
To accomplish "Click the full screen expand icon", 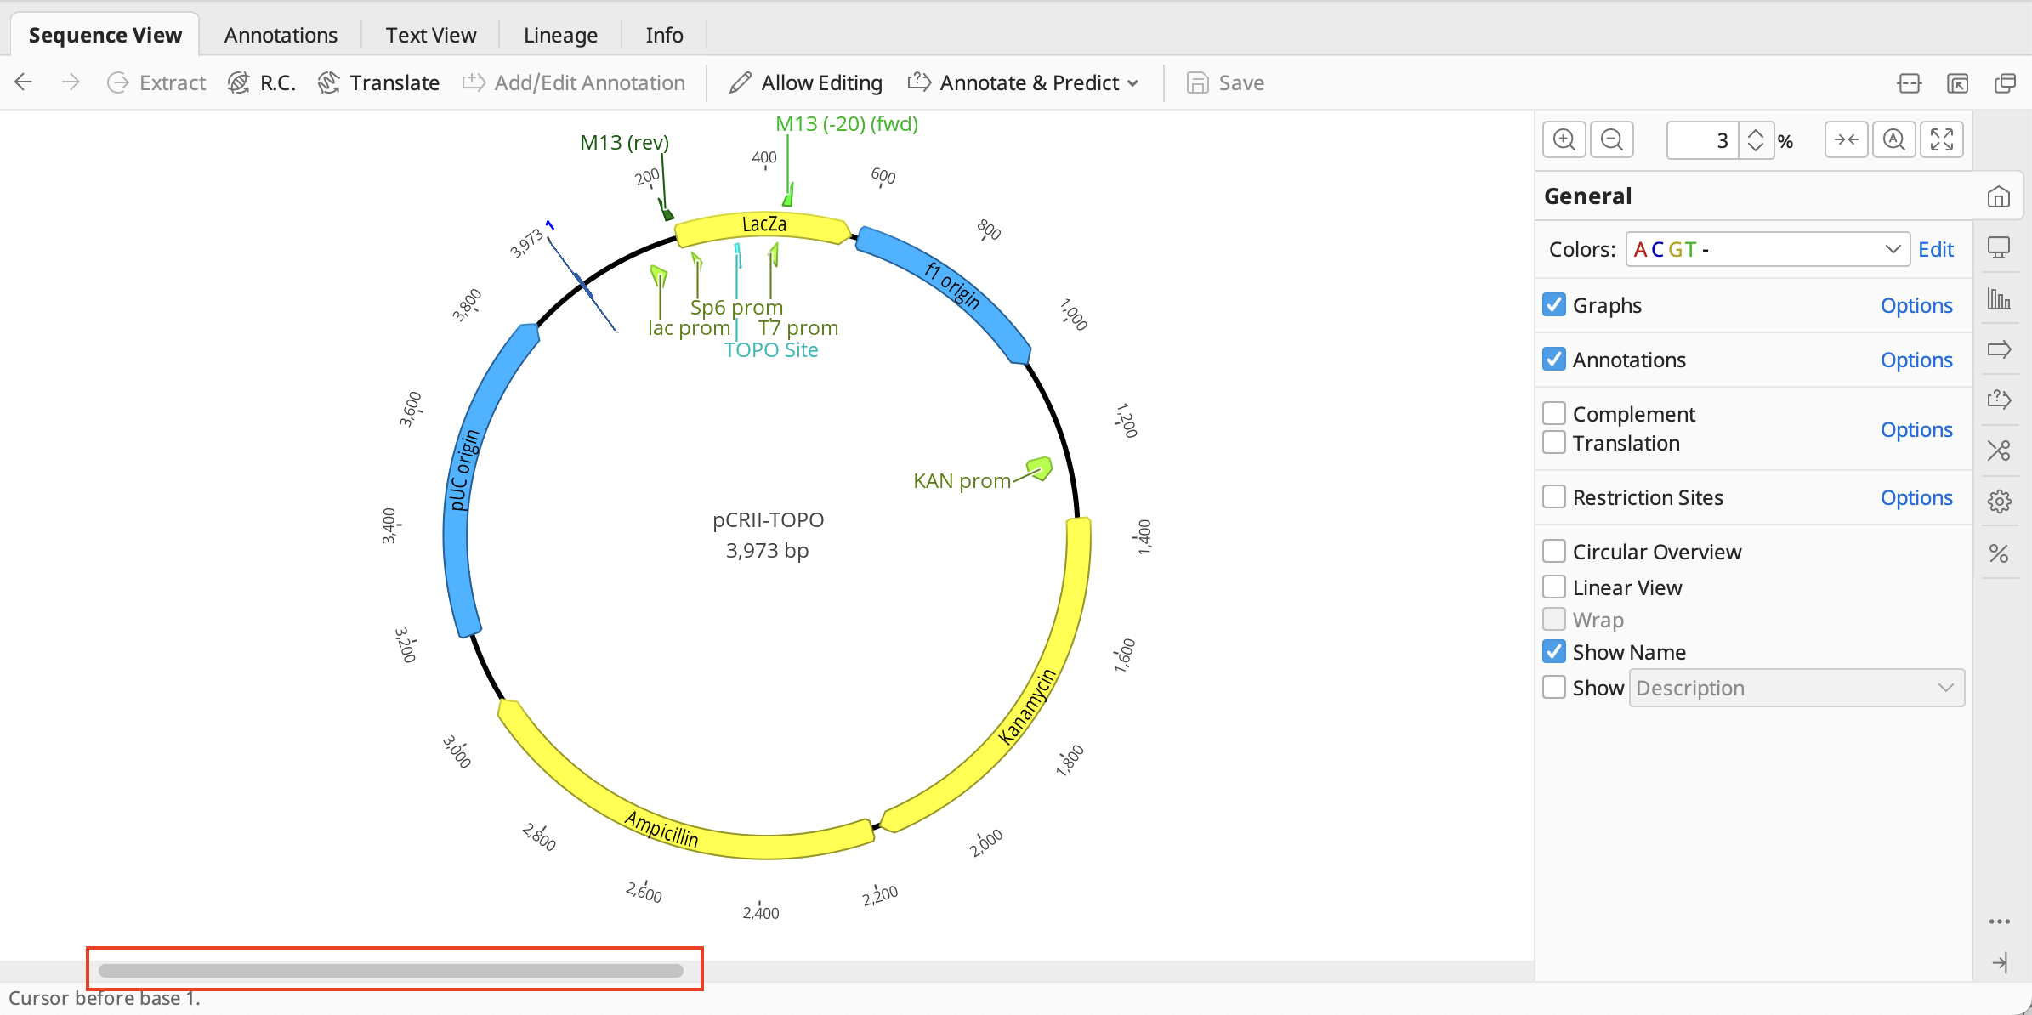I will 1941,139.
